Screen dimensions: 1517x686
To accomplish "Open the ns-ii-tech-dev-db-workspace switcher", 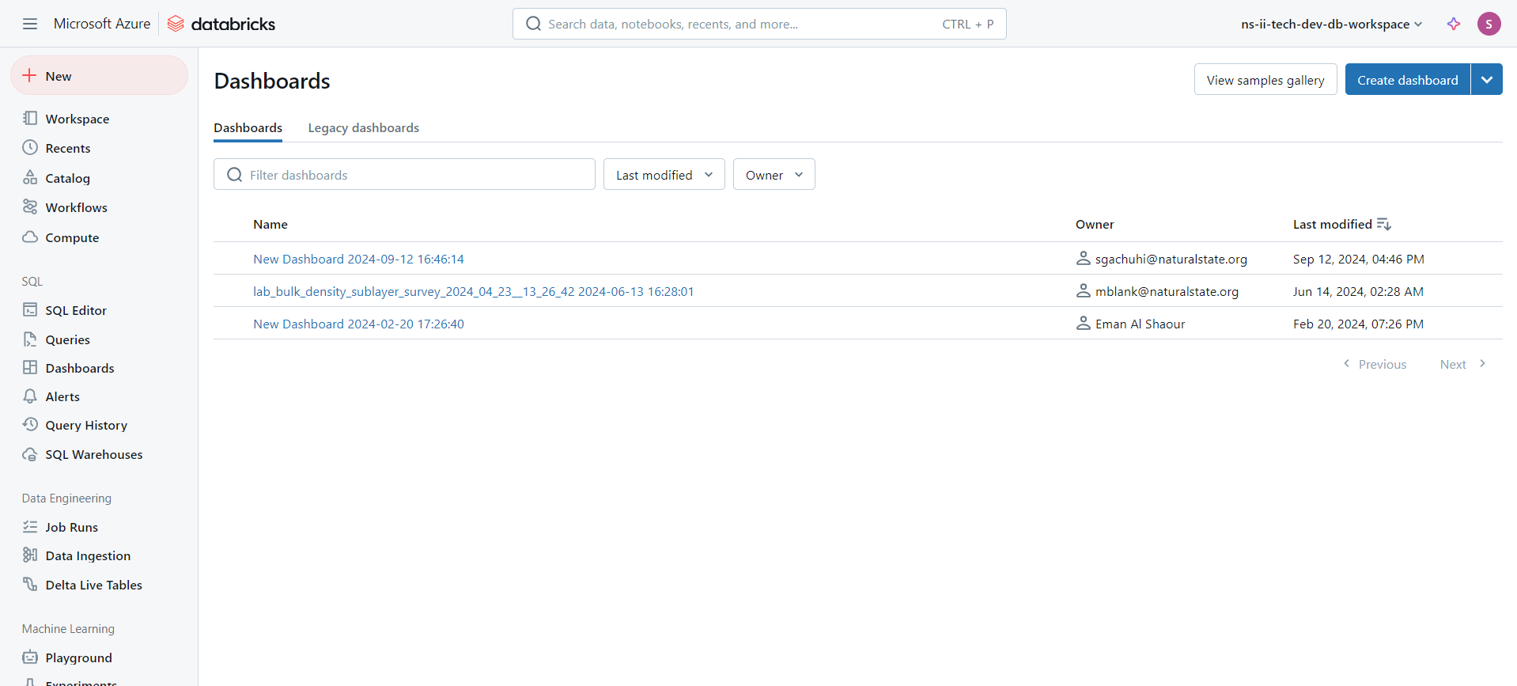I will [x=1332, y=24].
